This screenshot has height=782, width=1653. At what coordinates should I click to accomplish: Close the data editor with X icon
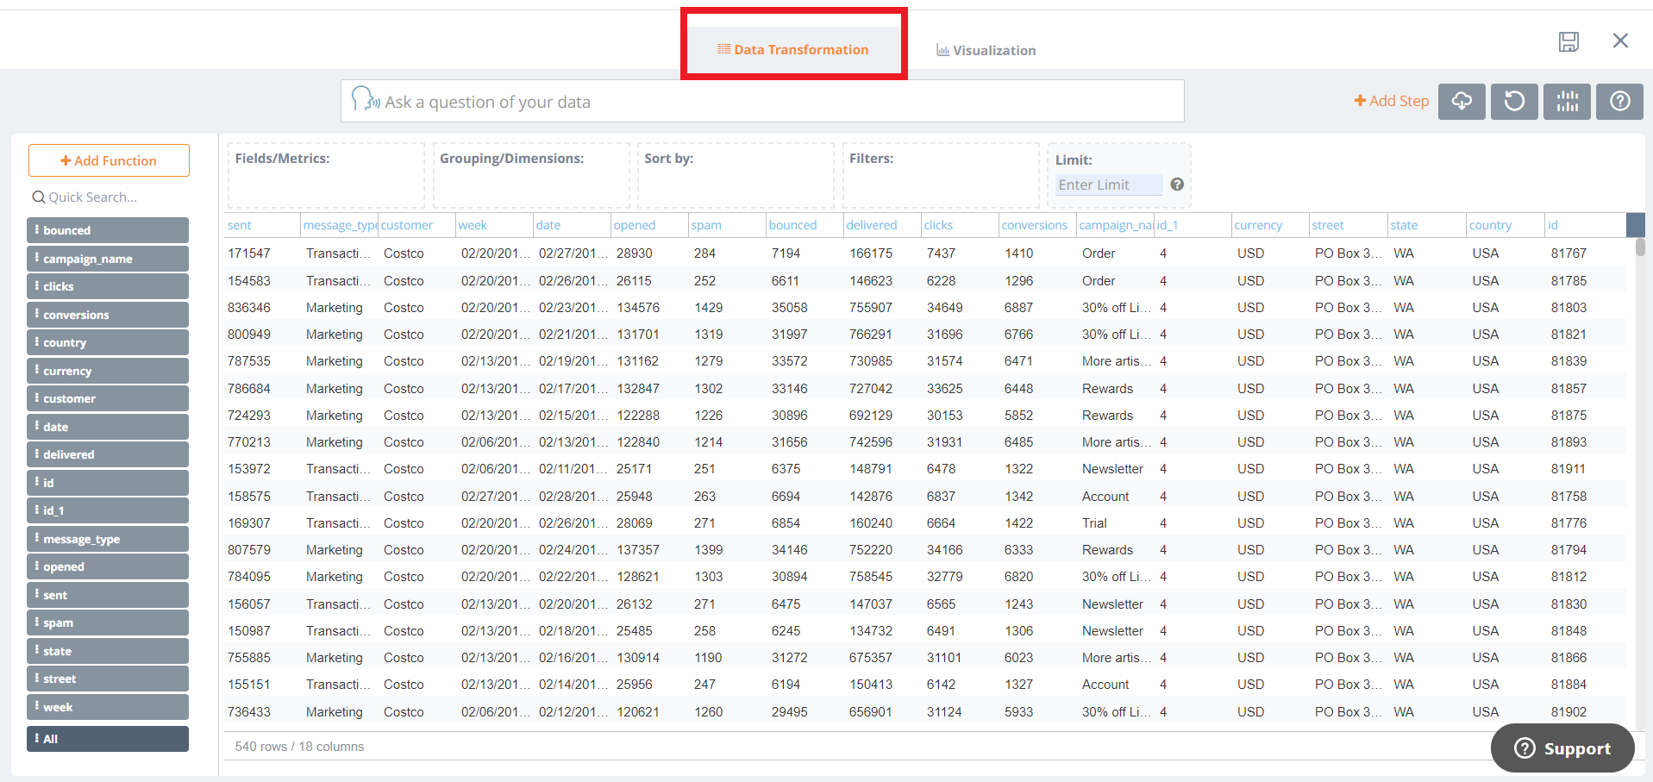[1620, 41]
